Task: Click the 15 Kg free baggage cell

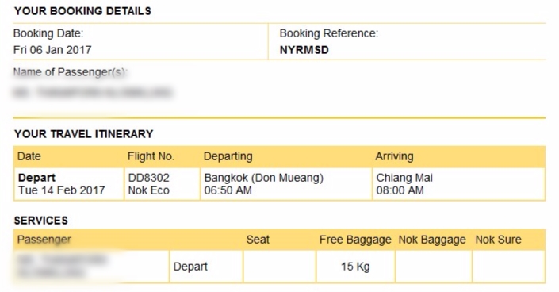Action: click(x=355, y=267)
